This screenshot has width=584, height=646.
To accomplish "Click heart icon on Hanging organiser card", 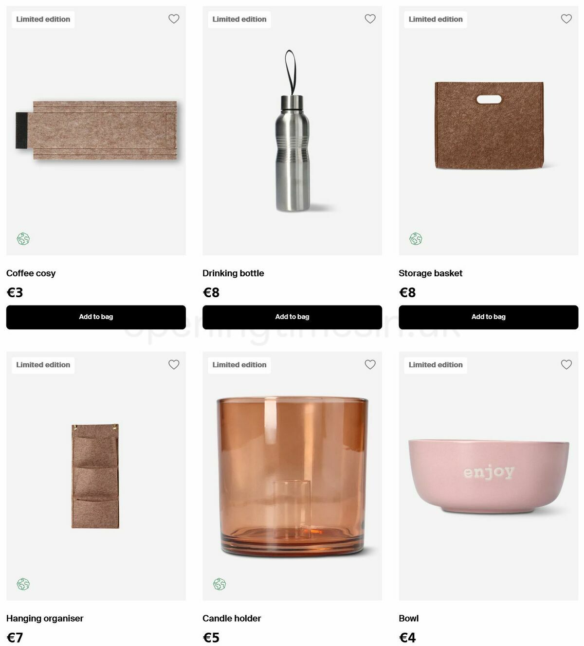I will pos(174,364).
